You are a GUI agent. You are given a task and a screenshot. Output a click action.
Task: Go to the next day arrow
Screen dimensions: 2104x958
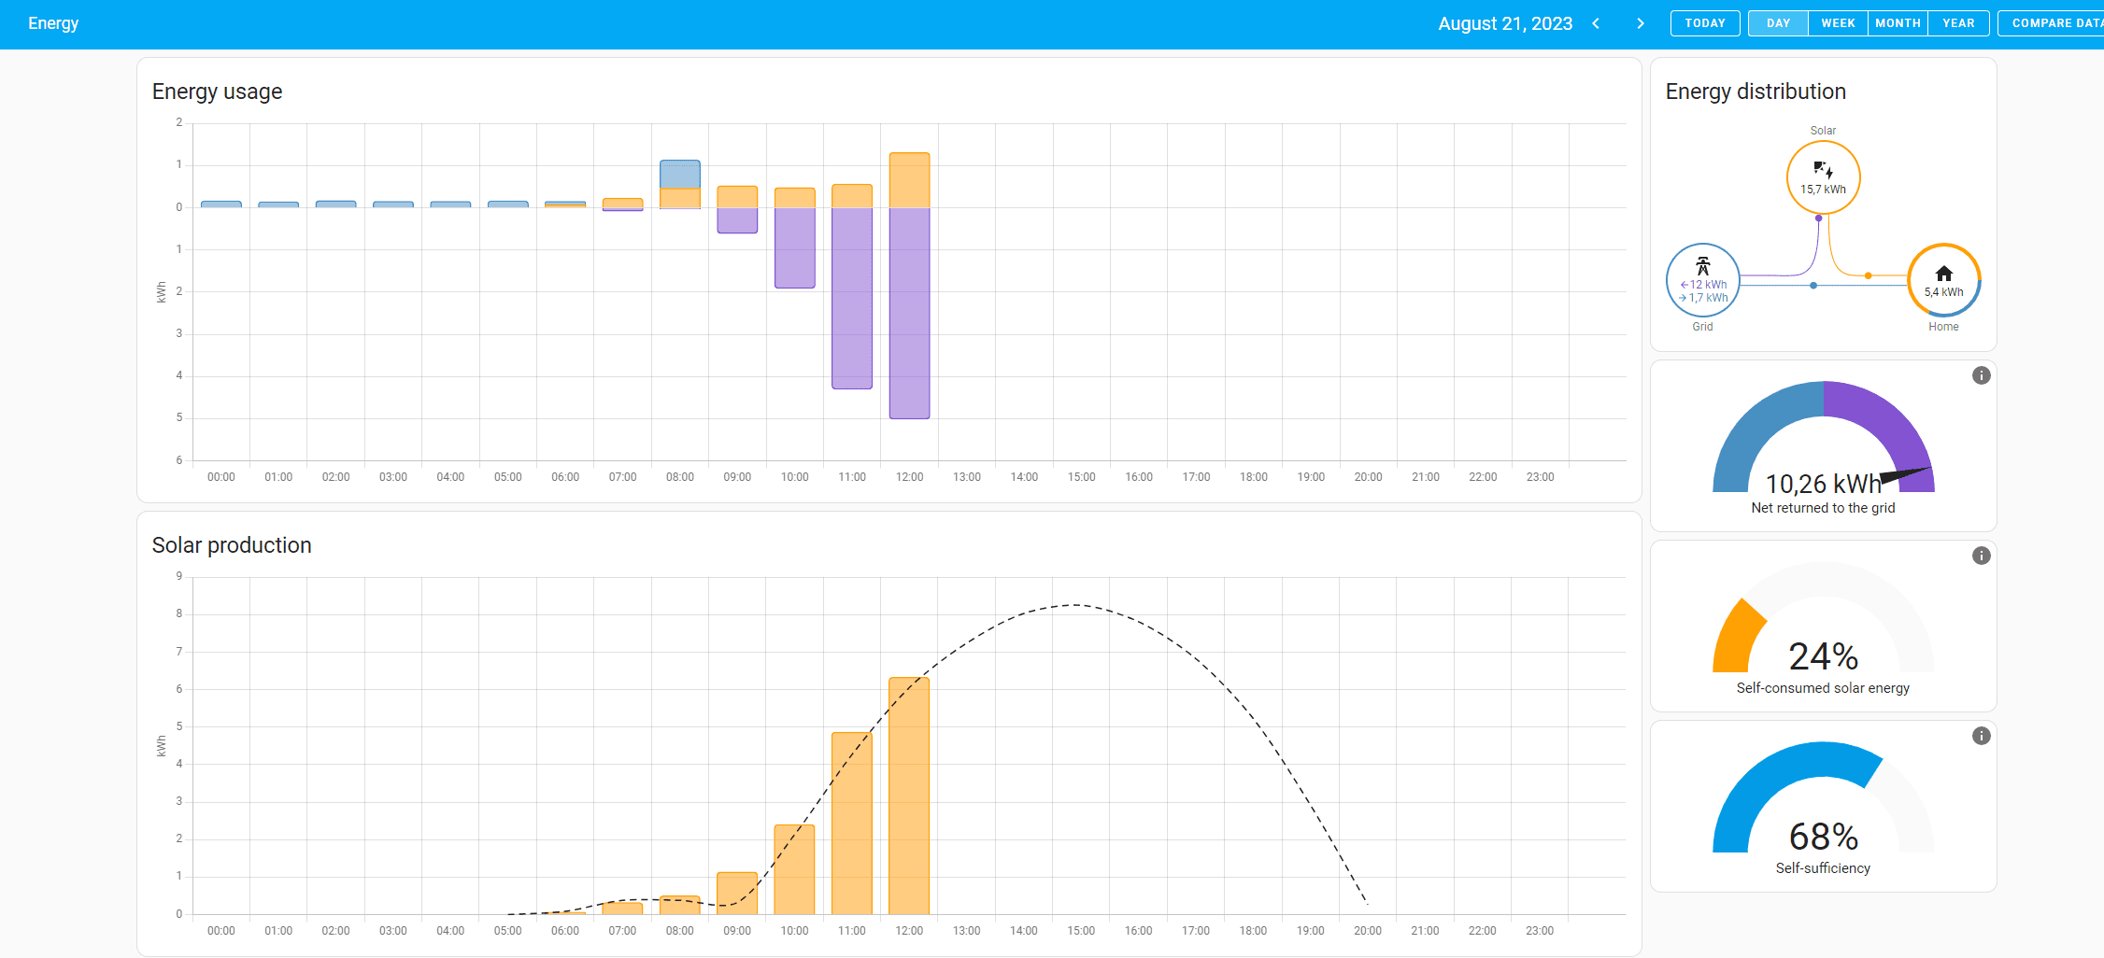(x=1641, y=23)
